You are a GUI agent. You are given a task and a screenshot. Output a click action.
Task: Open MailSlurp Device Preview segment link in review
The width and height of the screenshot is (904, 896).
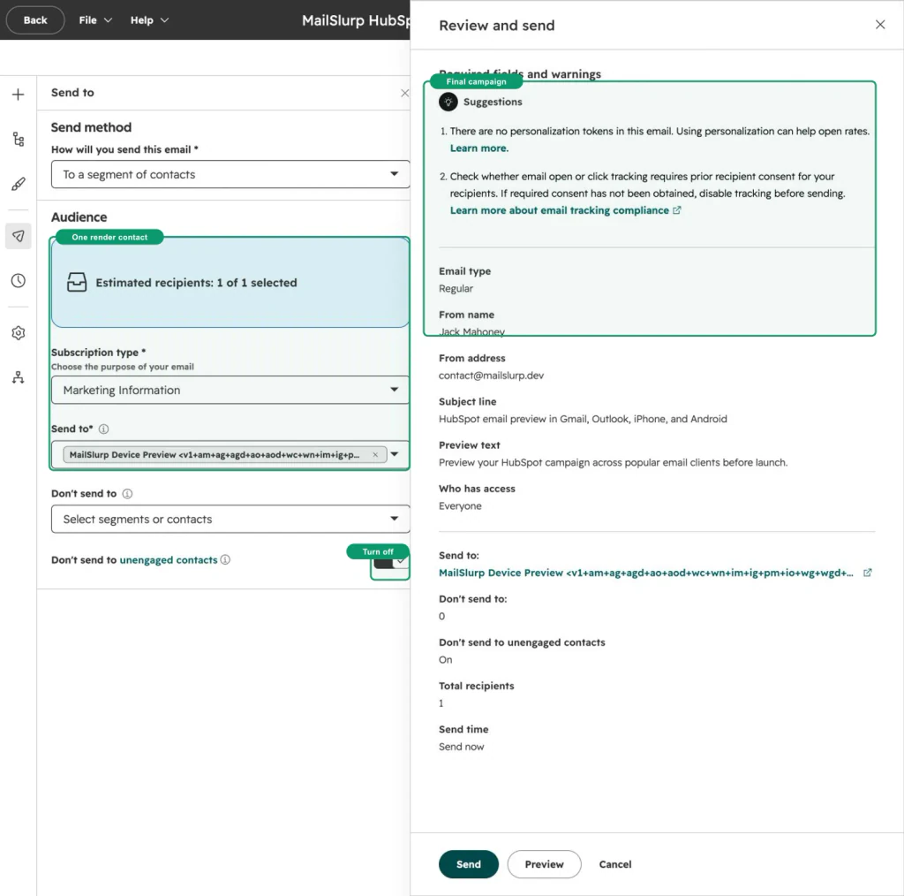pos(645,573)
